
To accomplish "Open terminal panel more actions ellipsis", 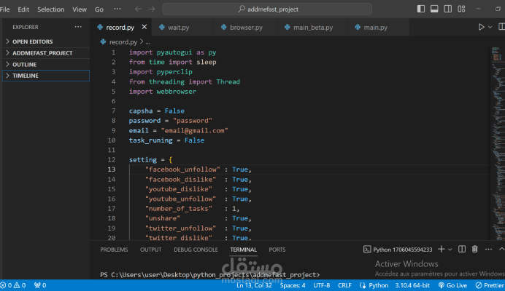I will (x=488, y=250).
